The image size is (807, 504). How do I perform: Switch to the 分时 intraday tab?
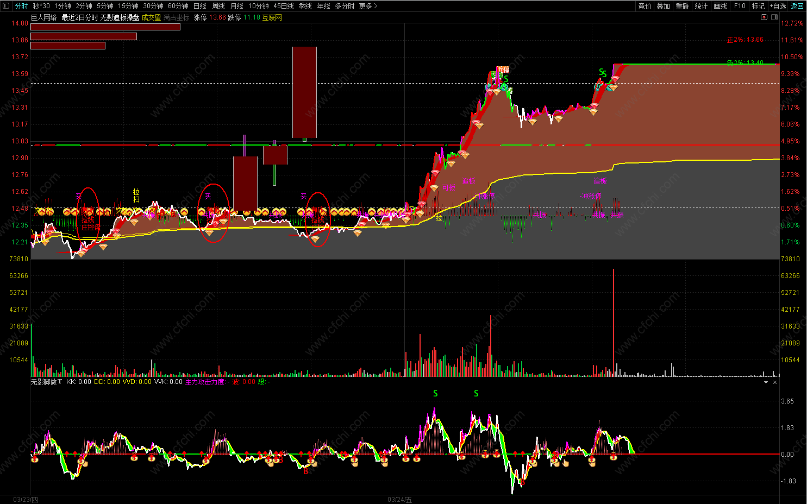point(21,6)
